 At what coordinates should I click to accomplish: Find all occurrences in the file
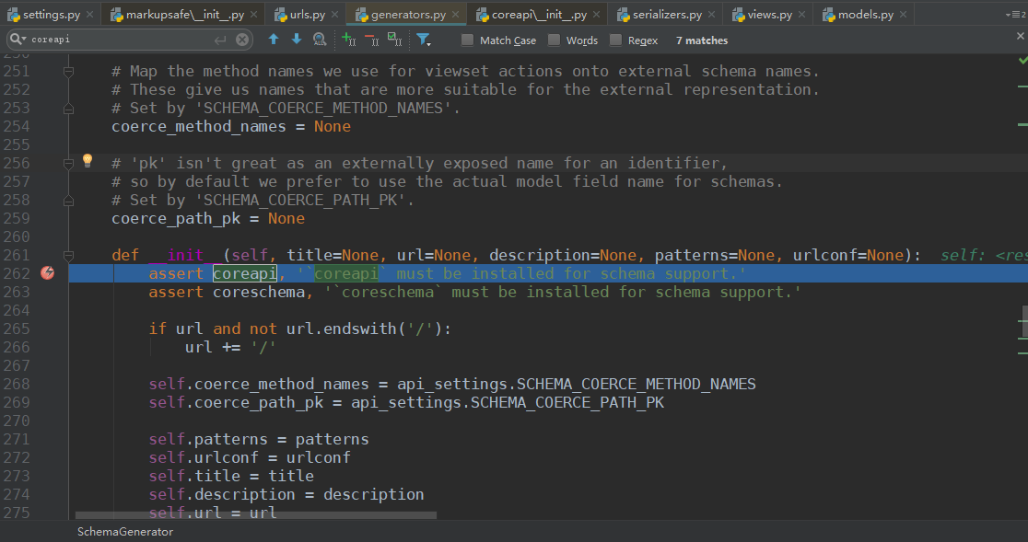click(319, 40)
